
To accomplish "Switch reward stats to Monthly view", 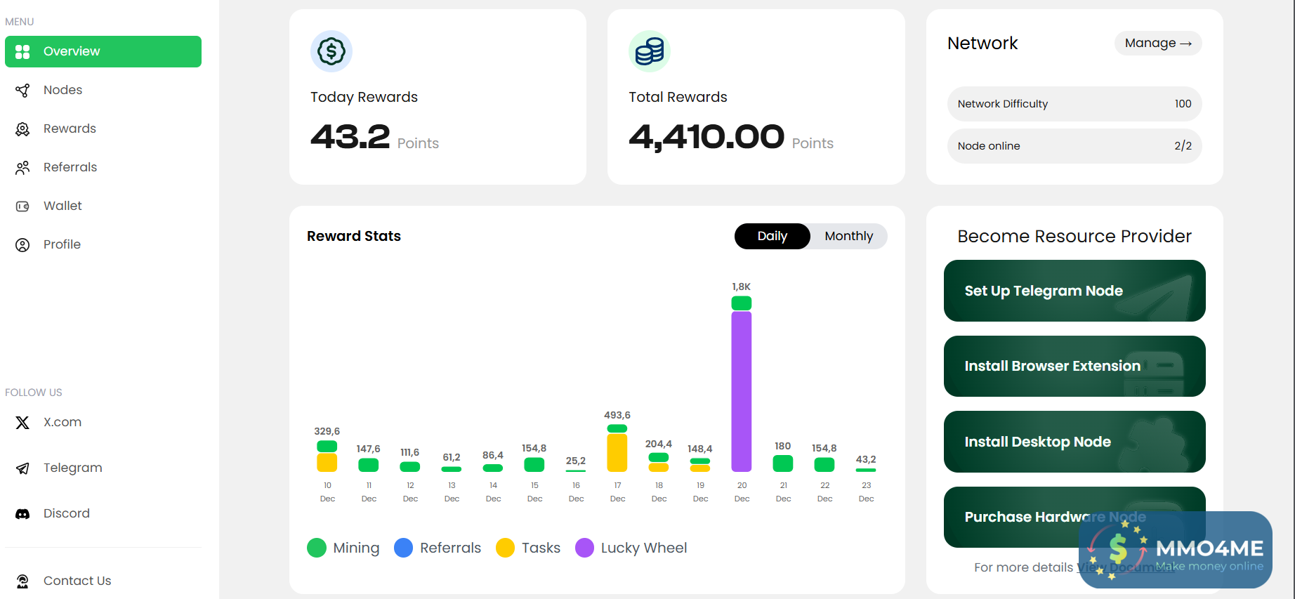I will point(848,236).
